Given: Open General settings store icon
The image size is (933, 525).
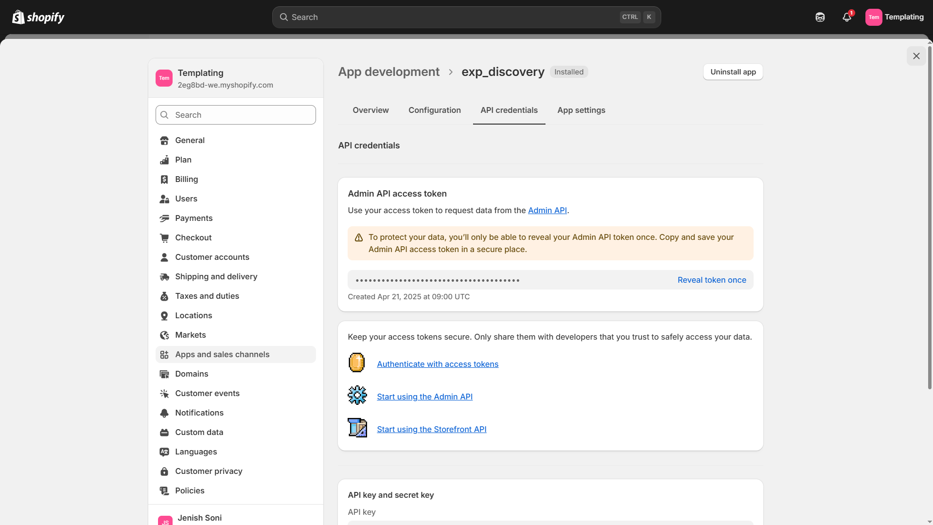Looking at the screenshot, I should (164, 141).
